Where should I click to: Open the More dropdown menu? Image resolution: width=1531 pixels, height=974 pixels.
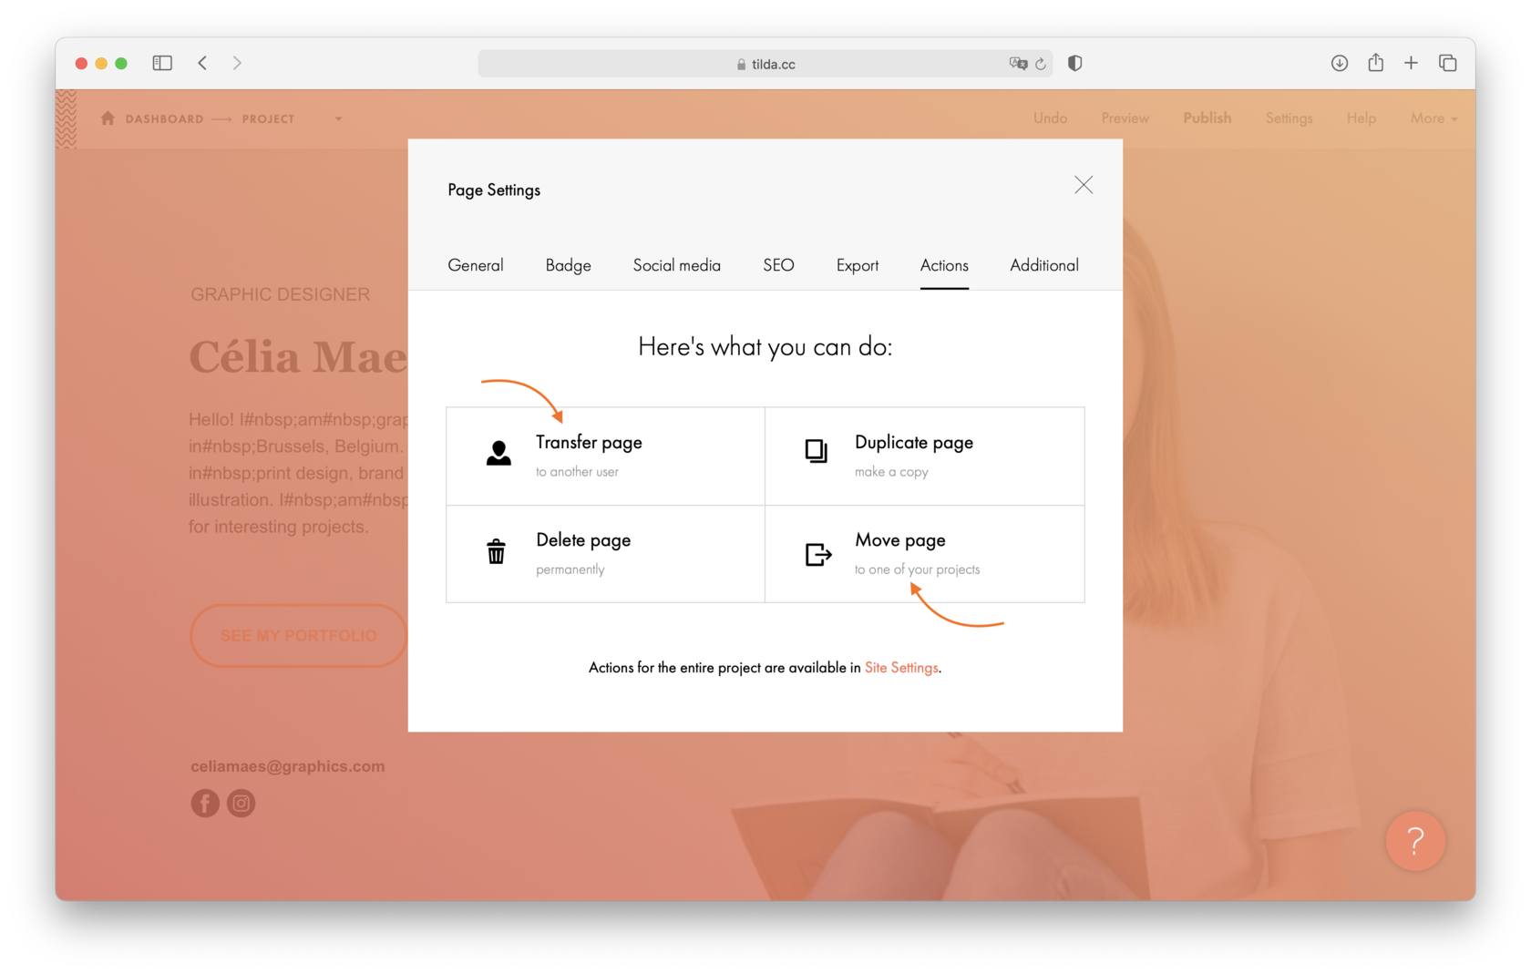[1433, 118]
